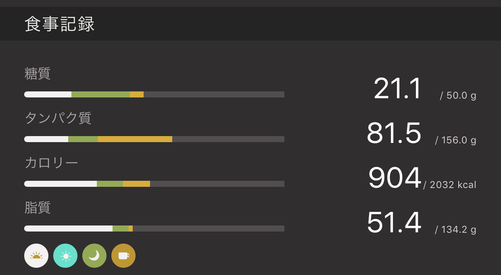This screenshot has width=501, height=275.
Task: Tap the white sunrise breakfast icon
Action: [36, 256]
